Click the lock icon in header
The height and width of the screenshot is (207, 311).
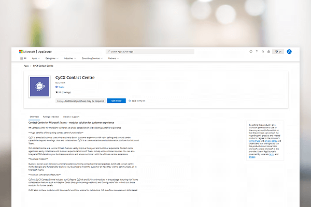268,52
